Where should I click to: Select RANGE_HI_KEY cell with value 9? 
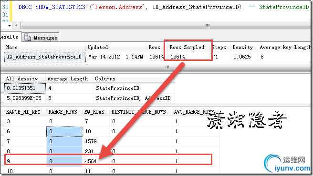25,161
